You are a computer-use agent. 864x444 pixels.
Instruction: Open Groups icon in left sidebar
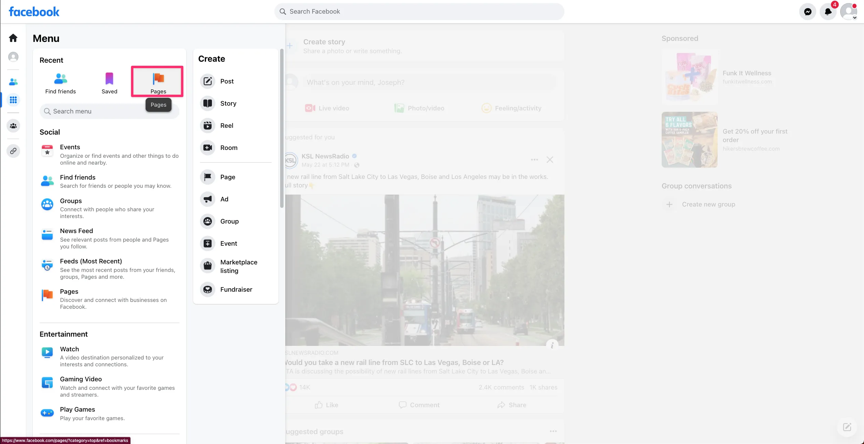[13, 126]
